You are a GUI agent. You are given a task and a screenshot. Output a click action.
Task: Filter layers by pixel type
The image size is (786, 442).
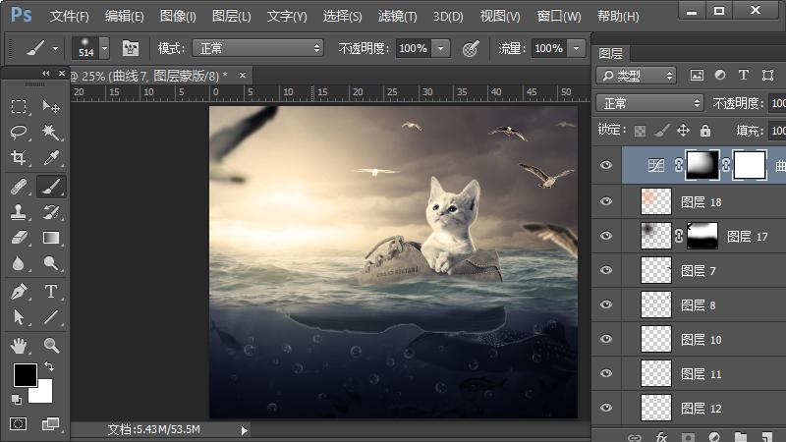click(697, 76)
